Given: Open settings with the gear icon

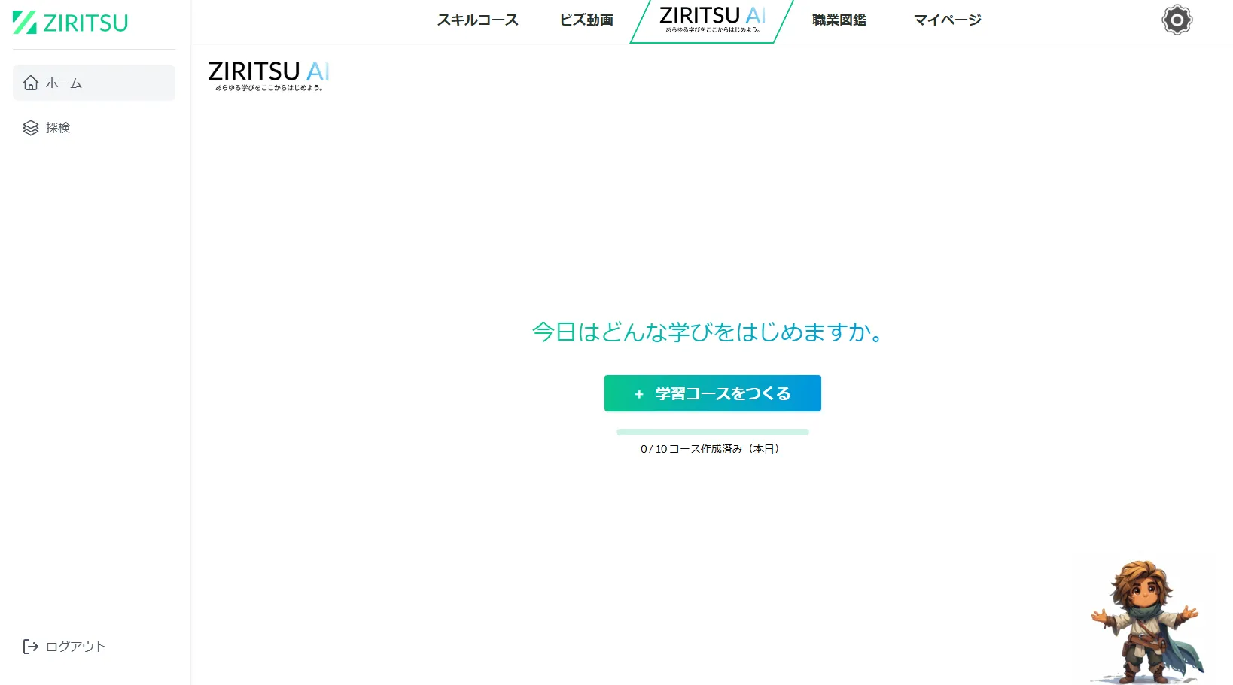Looking at the screenshot, I should pos(1177,20).
